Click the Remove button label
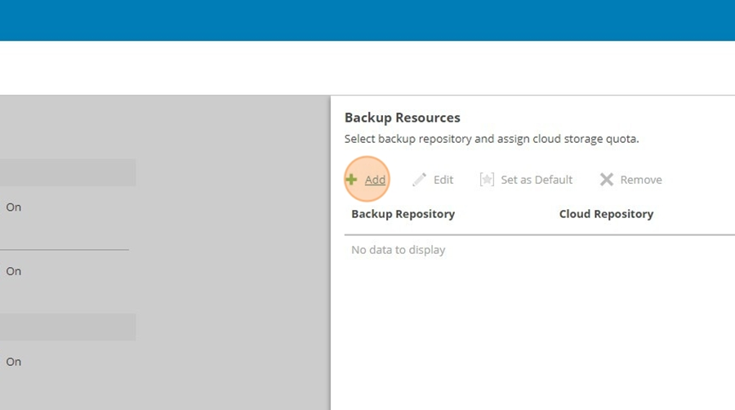This screenshot has height=410, width=735. pyautogui.click(x=641, y=180)
